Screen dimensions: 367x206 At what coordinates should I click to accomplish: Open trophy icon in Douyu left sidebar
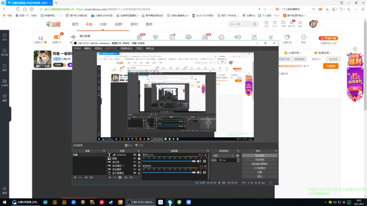5,98
